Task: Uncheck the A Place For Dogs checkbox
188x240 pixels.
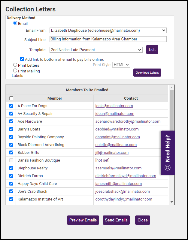Action: pyautogui.click(x=11, y=106)
